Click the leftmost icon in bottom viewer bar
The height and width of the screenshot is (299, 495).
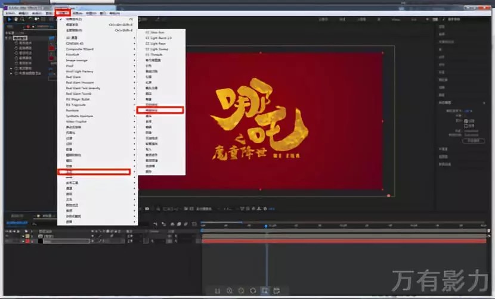point(217,291)
